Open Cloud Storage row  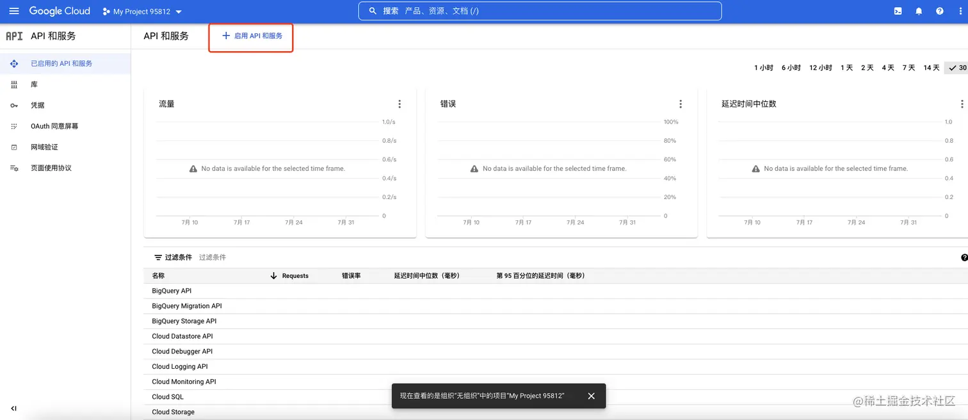(x=556, y=412)
